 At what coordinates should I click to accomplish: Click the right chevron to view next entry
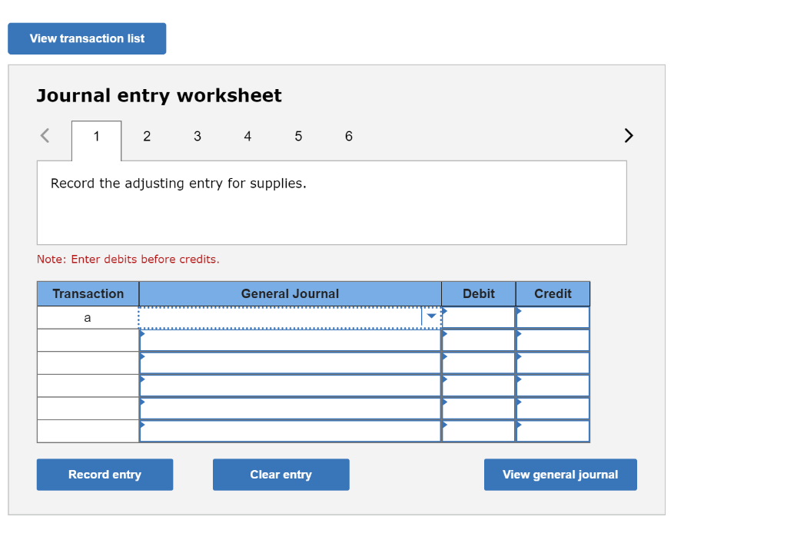tap(628, 135)
